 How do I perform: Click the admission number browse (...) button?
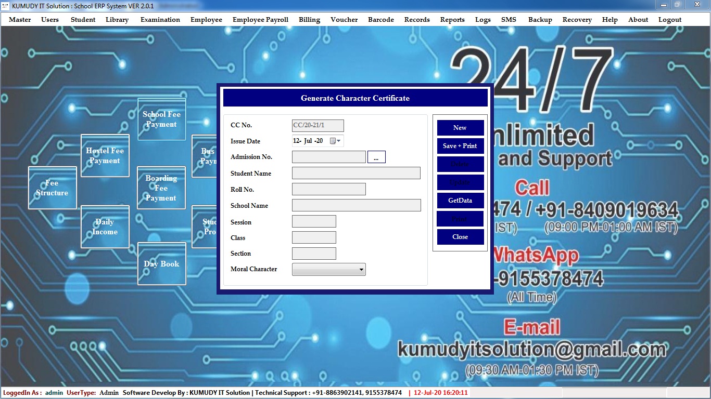coord(376,157)
